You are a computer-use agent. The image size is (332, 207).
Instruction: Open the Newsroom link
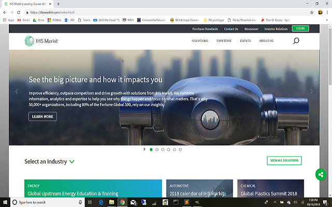251,29
